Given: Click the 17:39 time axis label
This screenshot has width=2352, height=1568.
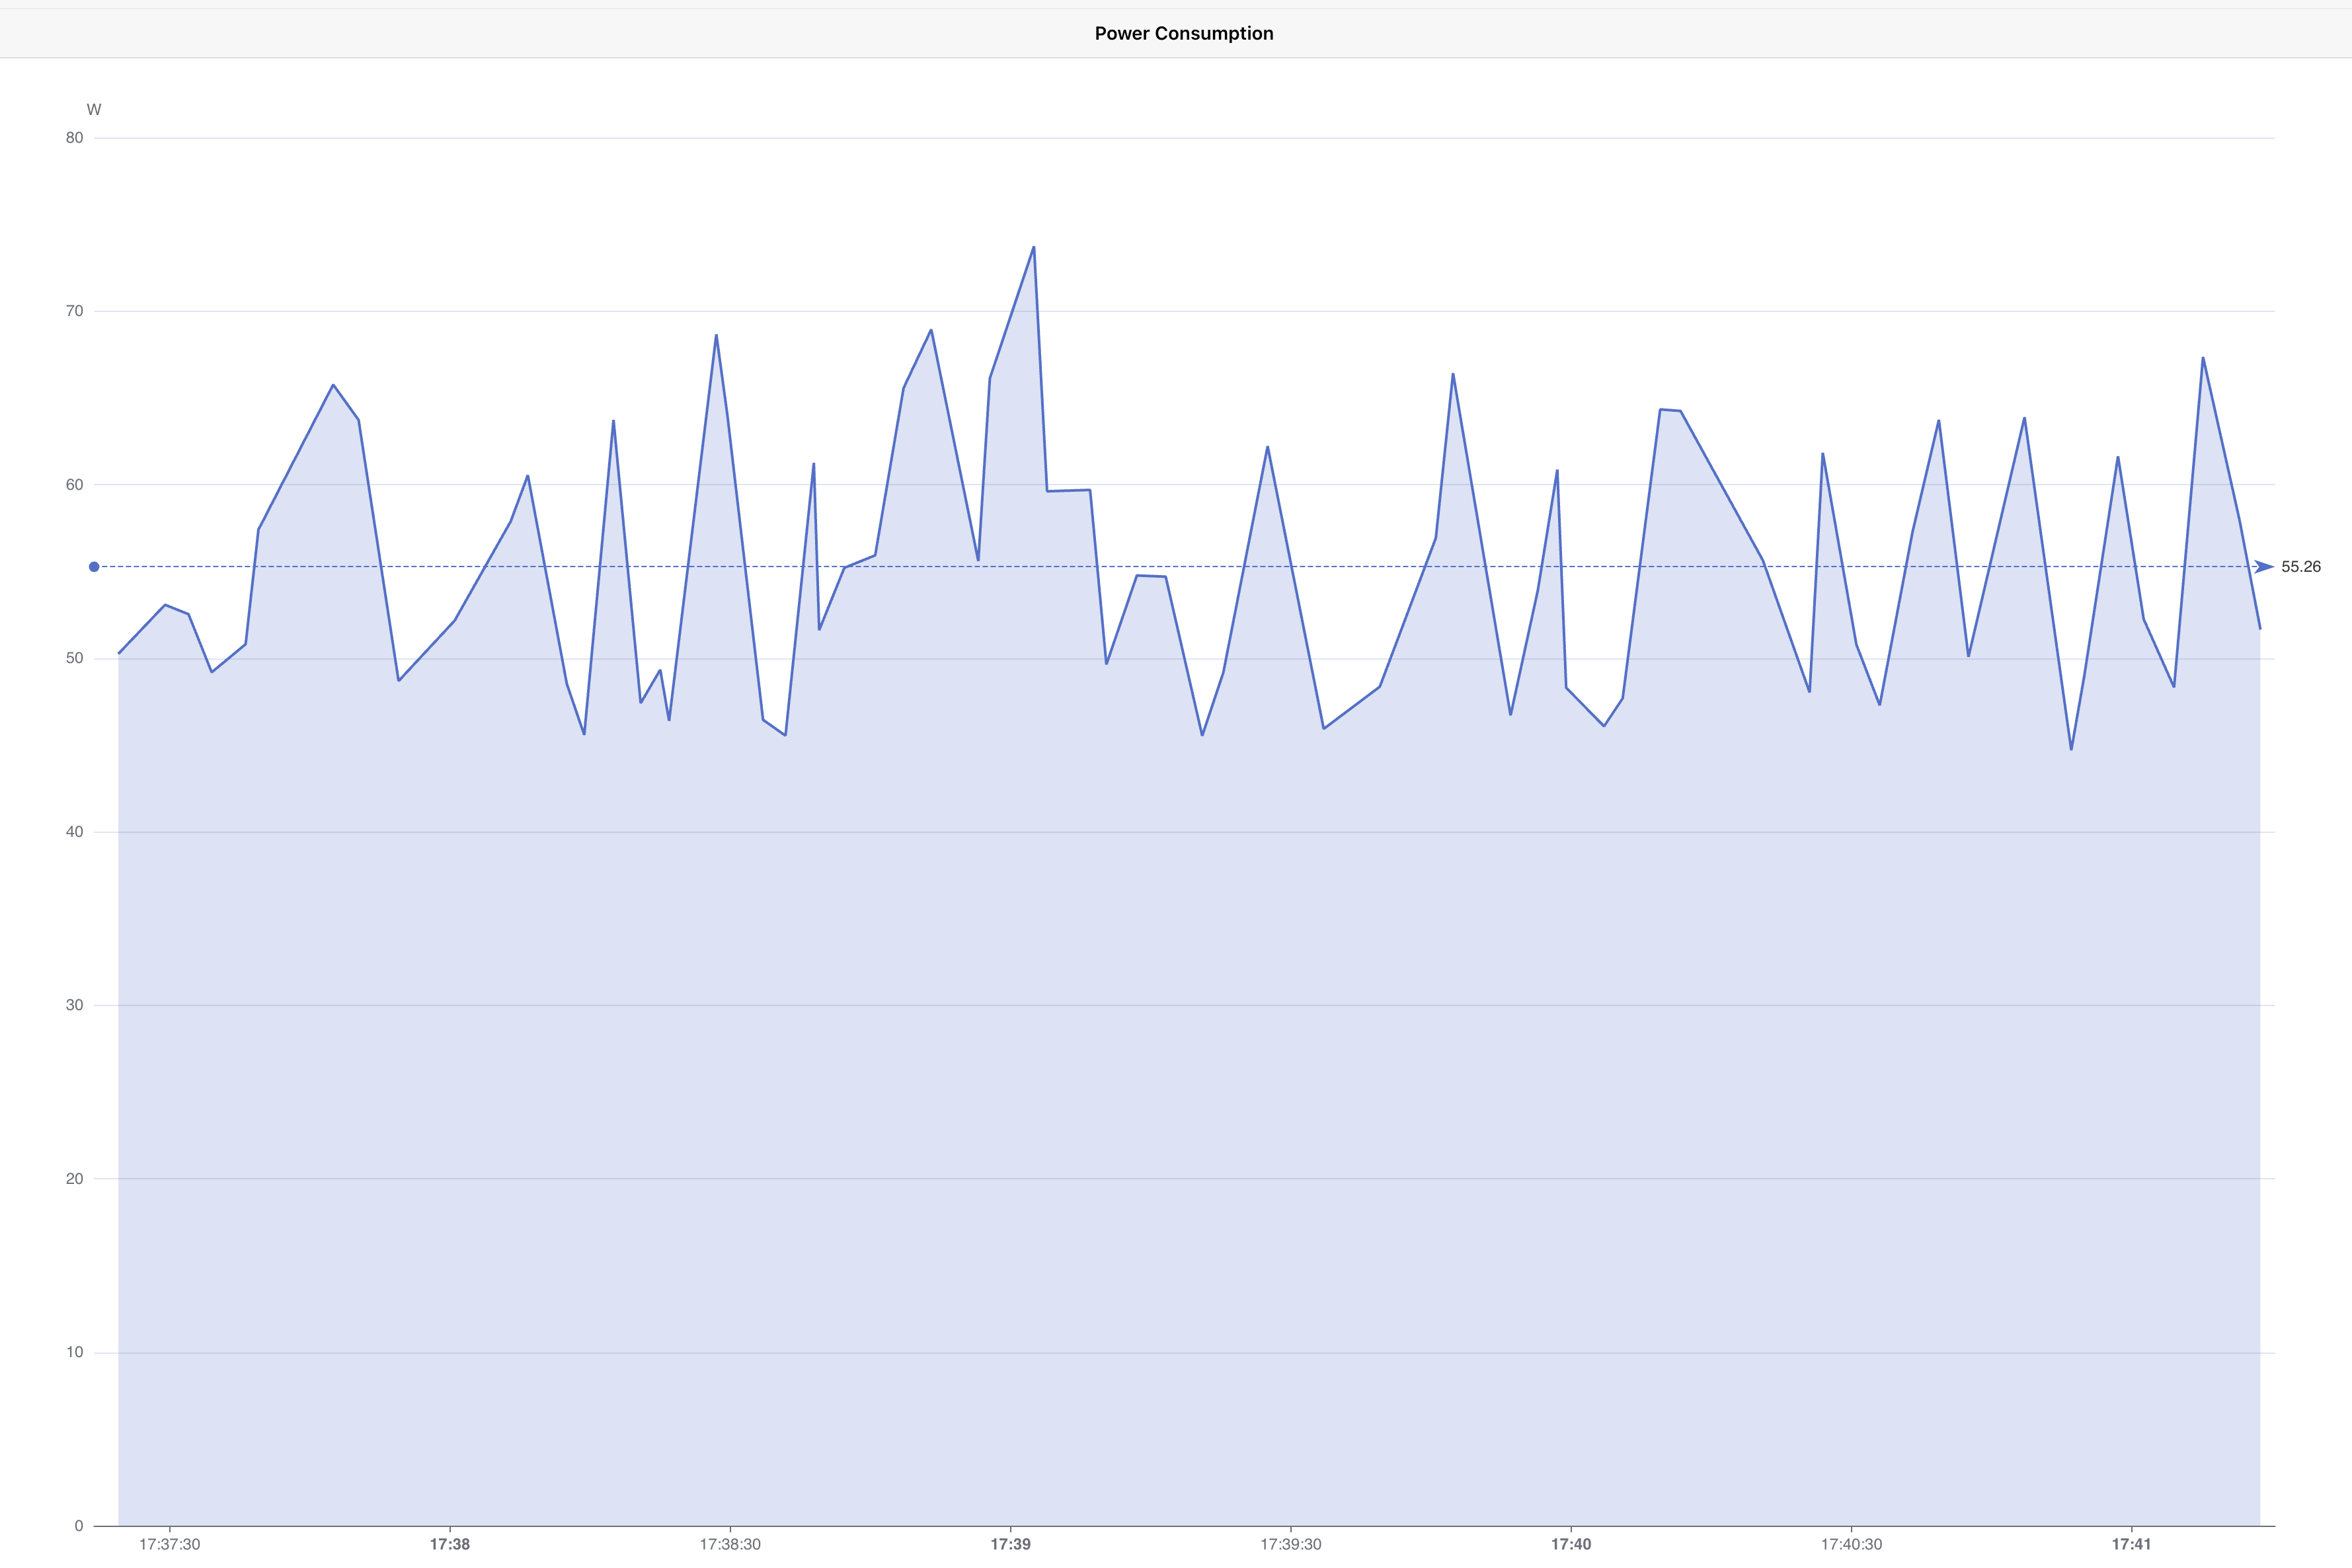Looking at the screenshot, I should 1011,1544.
